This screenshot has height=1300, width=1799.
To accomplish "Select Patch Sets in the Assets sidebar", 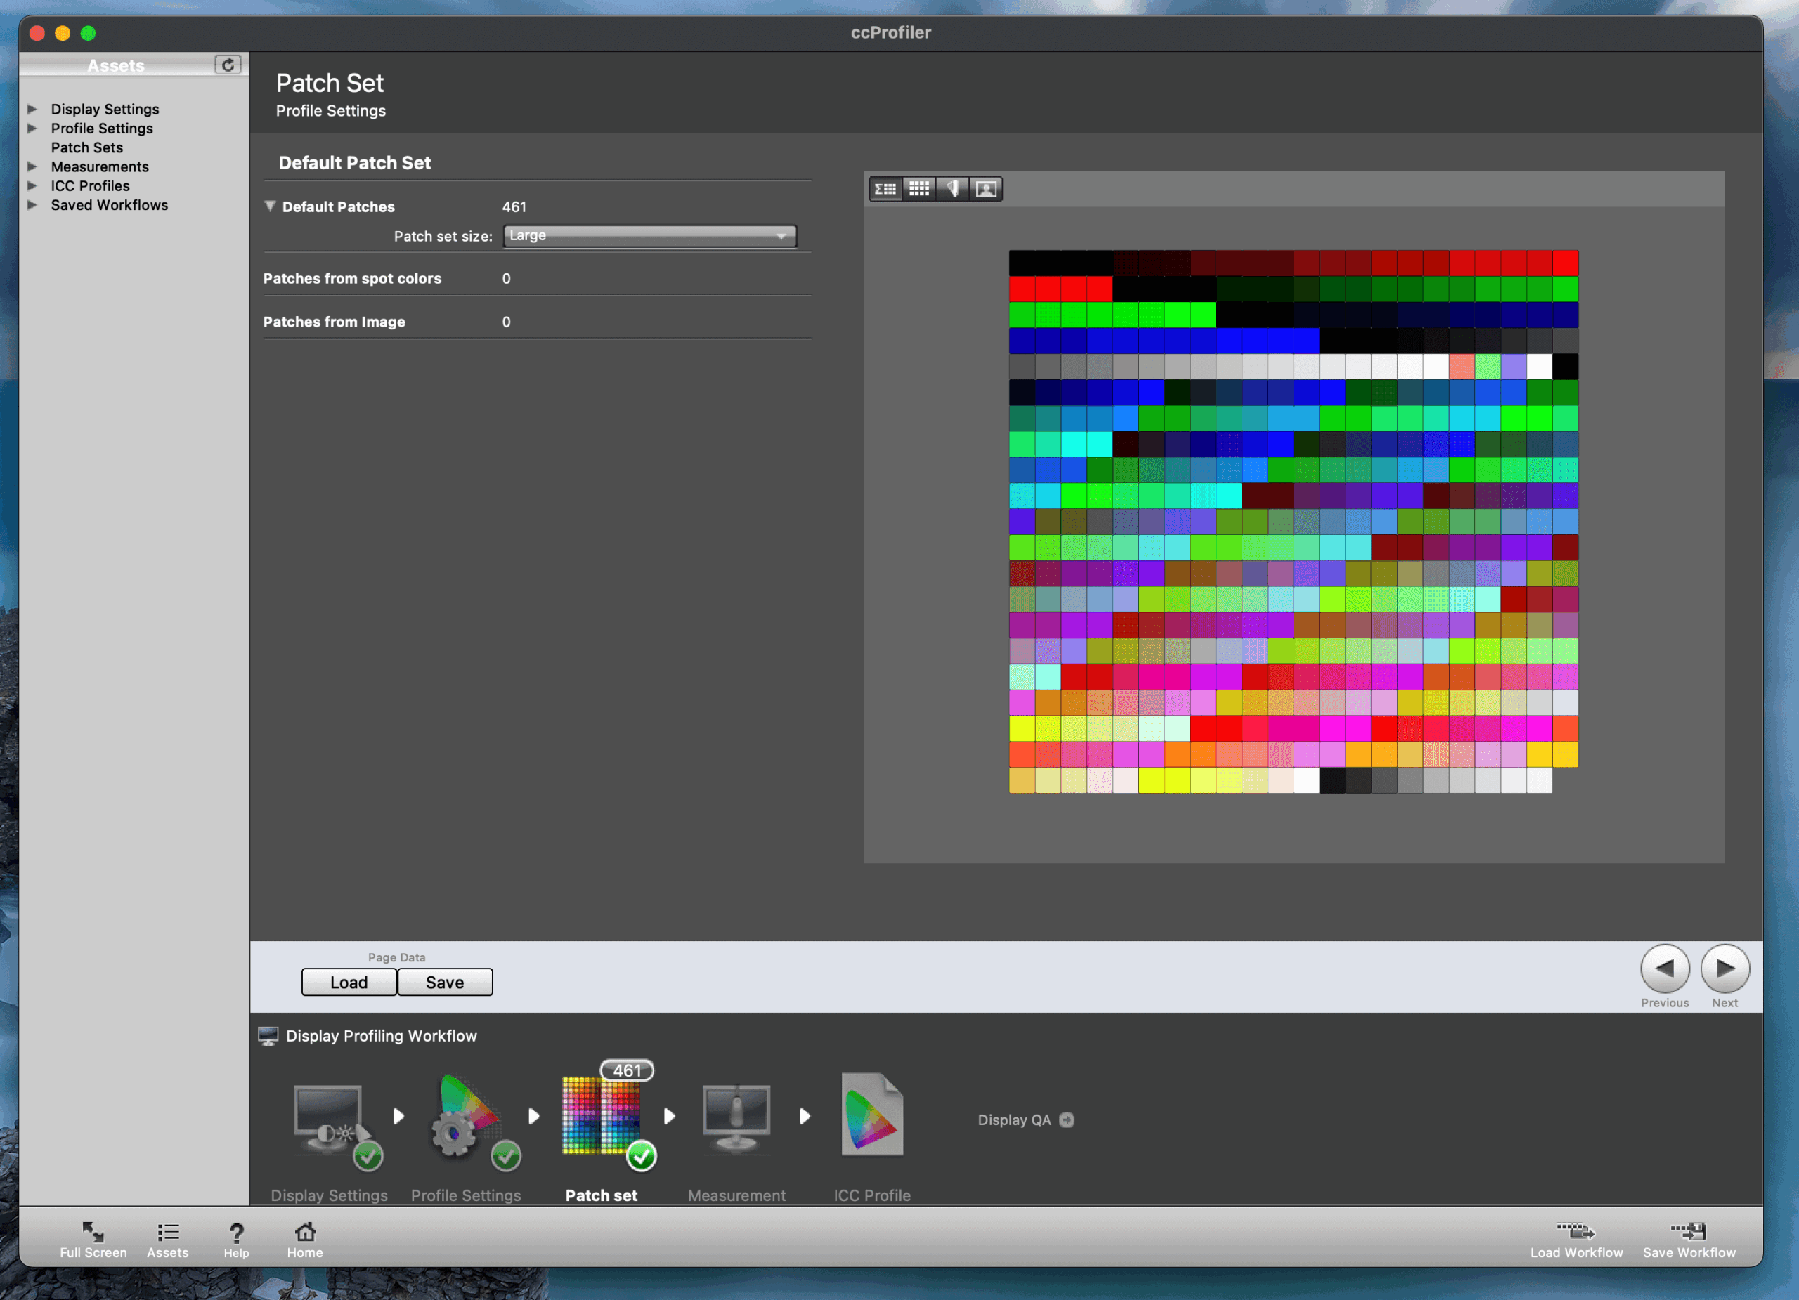I will click(86, 147).
